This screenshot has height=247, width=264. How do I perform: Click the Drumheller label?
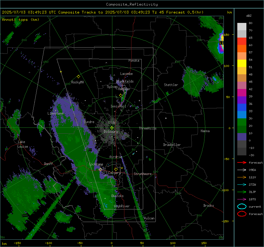(x=172, y=145)
